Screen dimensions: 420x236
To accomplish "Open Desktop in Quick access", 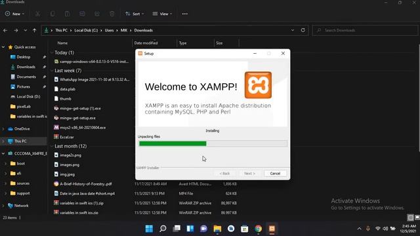I will pyautogui.click(x=24, y=57).
